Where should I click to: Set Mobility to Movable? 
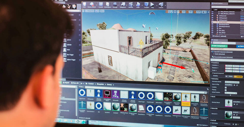238,77
